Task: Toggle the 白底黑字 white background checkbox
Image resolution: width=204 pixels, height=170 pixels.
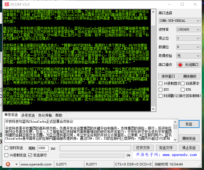Action: [183, 84]
